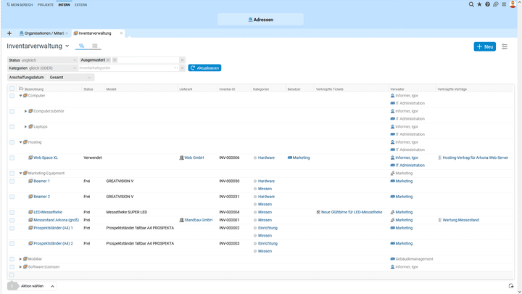Collapse the Marketing-Equipment category
The height and width of the screenshot is (294, 522).
pos(21,173)
